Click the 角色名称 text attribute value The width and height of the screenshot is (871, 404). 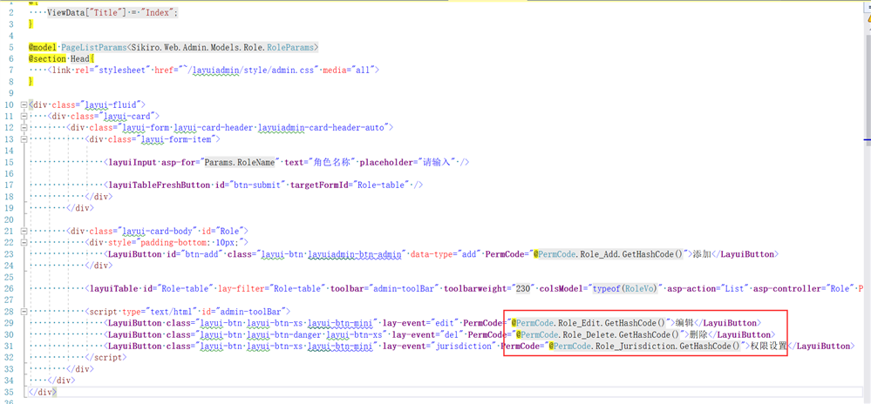coord(333,163)
